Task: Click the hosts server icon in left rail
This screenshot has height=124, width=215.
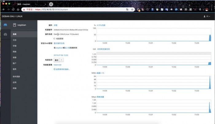Action: pos(5,25)
